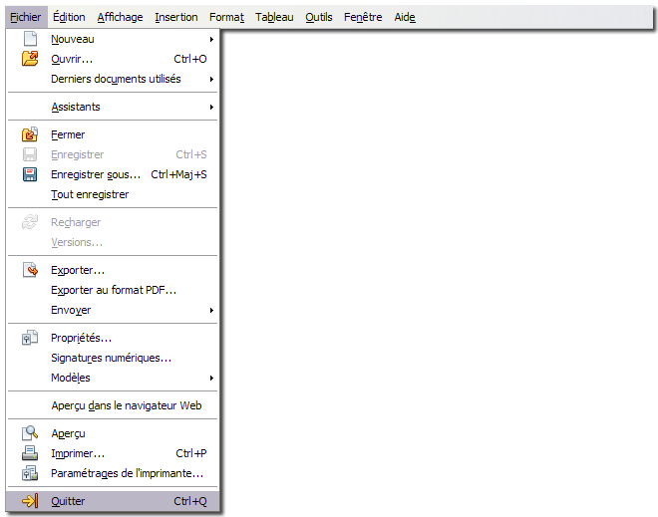Image resolution: width=658 pixels, height=517 pixels.
Task: Select Signatures numériques entry
Action: 111,358
